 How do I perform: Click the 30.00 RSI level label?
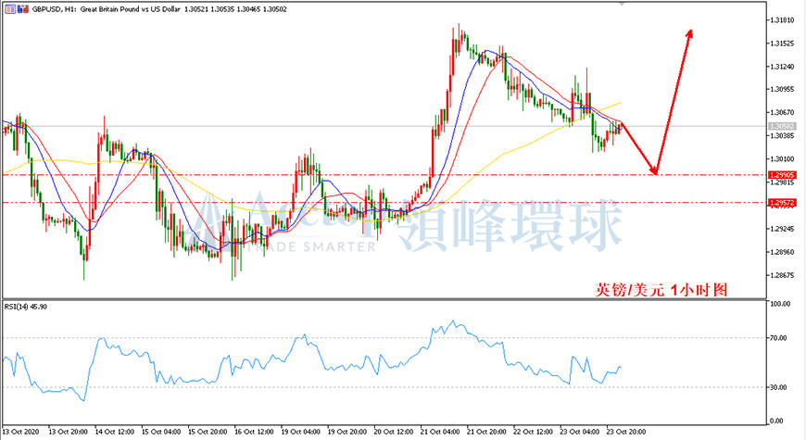(x=778, y=387)
